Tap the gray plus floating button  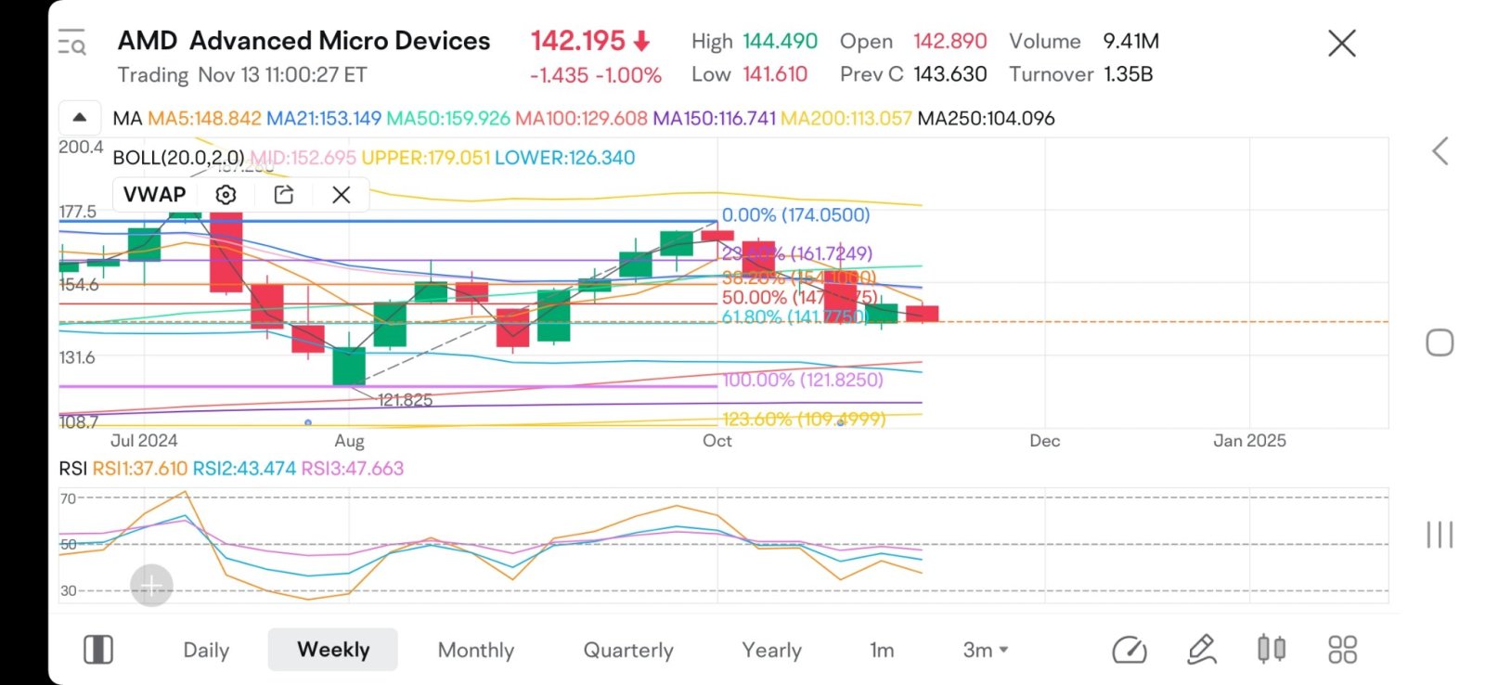click(151, 586)
